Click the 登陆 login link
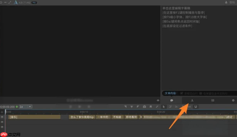 (232, 2)
